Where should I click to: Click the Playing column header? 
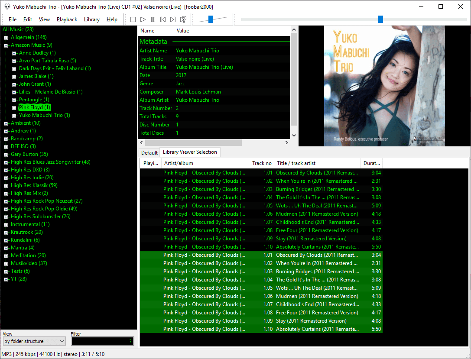pyautogui.click(x=150, y=163)
